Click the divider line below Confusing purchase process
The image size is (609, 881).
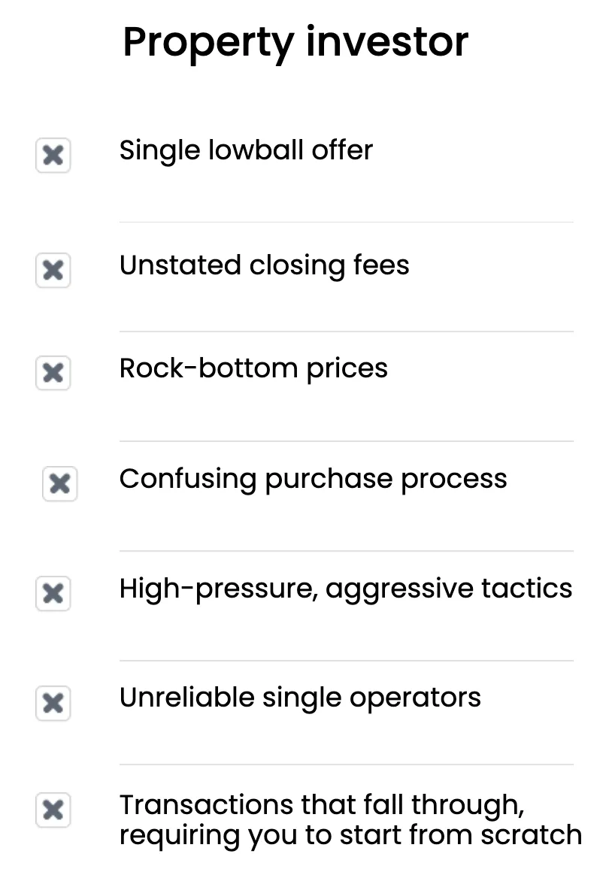click(346, 551)
